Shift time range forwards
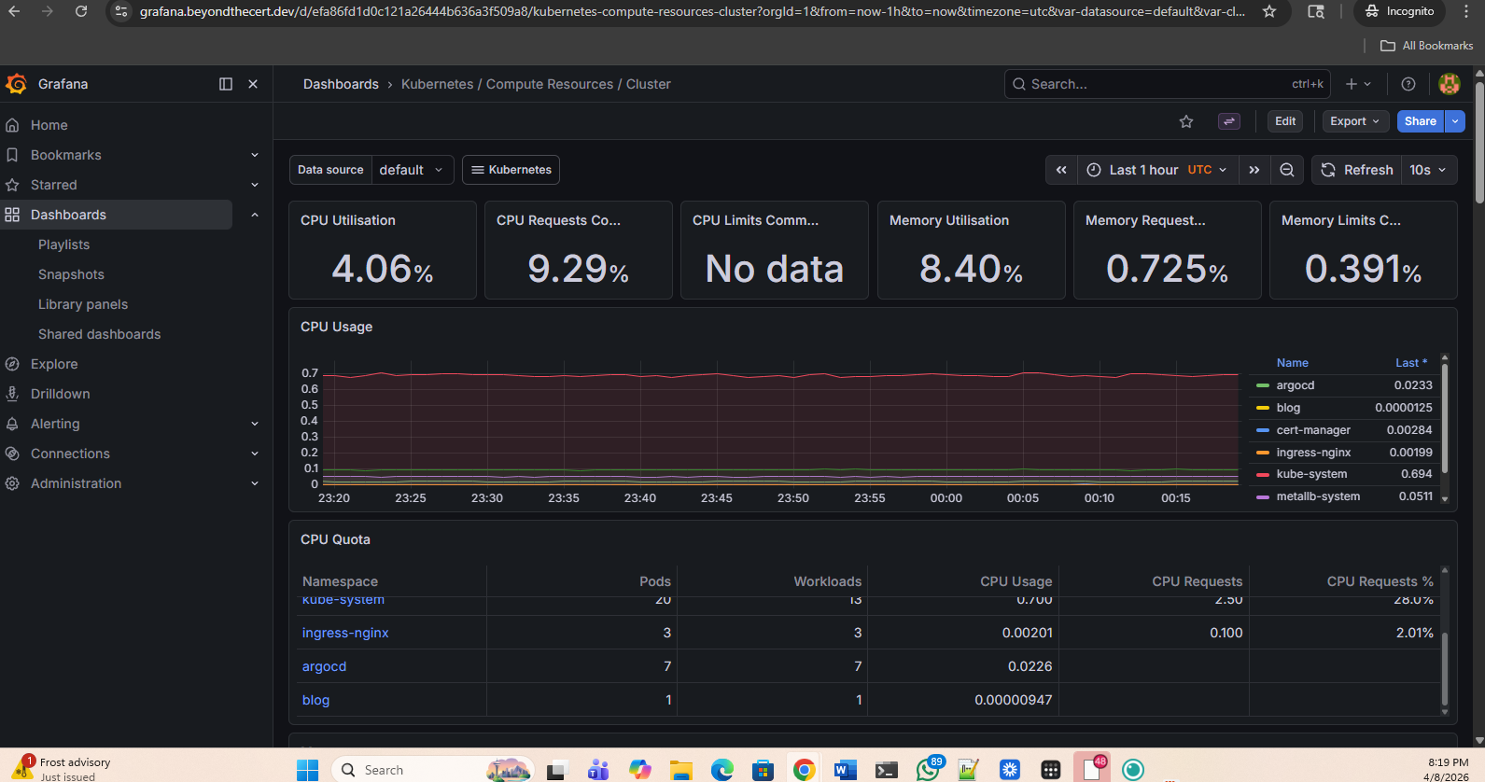Screen dimensions: 1485x782 (x=1254, y=170)
